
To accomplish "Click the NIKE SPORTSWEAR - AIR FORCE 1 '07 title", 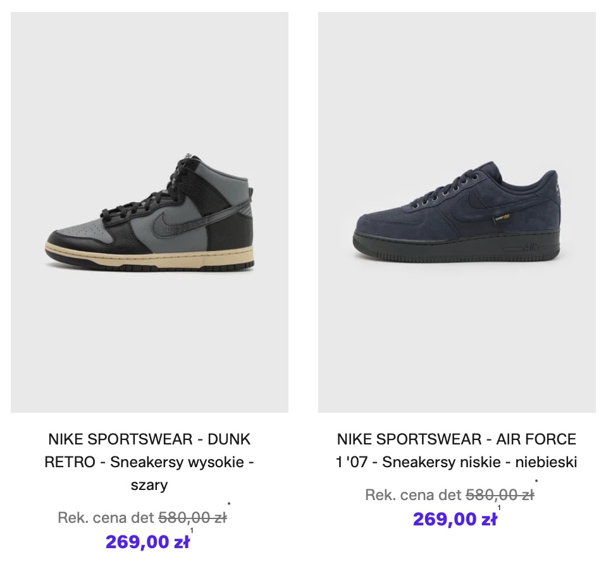I will pos(457,439).
